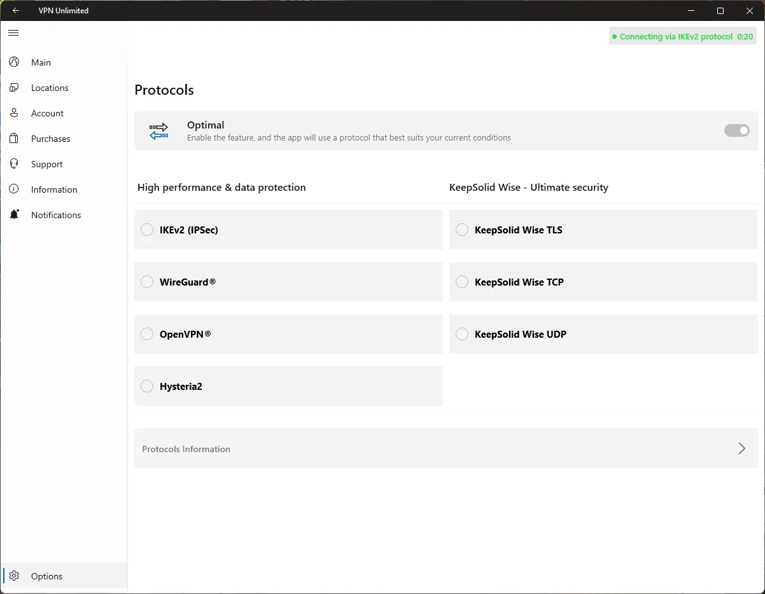The width and height of the screenshot is (765, 594).
Task: Click the Locations server icon
Action: coord(14,87)
